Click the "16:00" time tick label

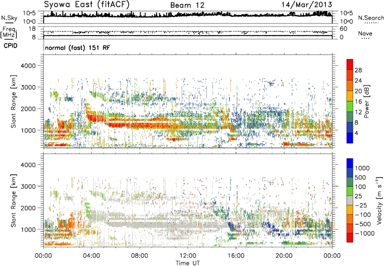tap(236, 256)
